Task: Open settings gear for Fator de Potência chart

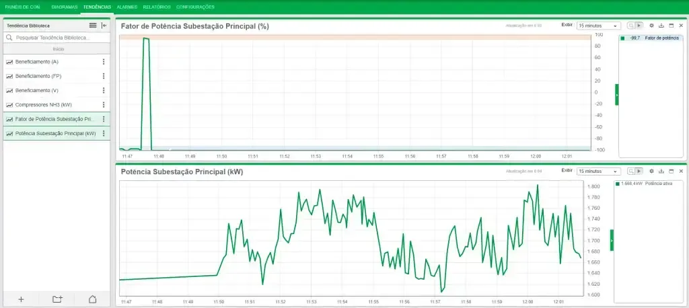Action: point(651,26)
